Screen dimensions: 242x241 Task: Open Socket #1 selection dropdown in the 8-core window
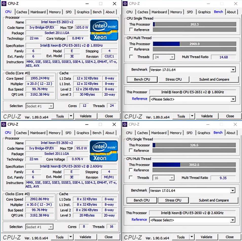pos(39,227)
